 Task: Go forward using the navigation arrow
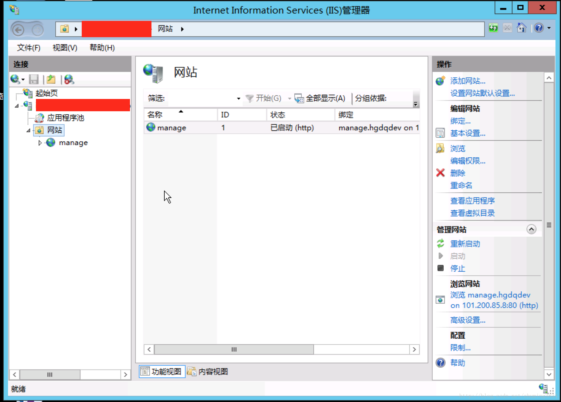[37, 30]
